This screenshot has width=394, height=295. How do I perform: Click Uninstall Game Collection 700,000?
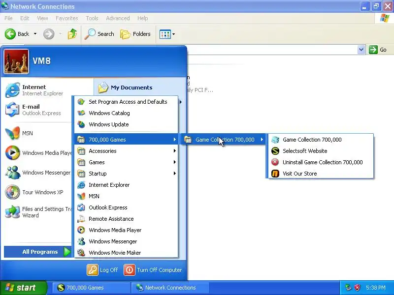tap(321, 162)
